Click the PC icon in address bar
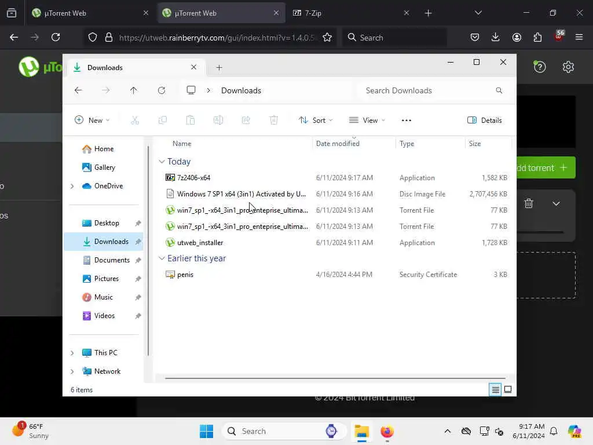 [x=191, y=90]
